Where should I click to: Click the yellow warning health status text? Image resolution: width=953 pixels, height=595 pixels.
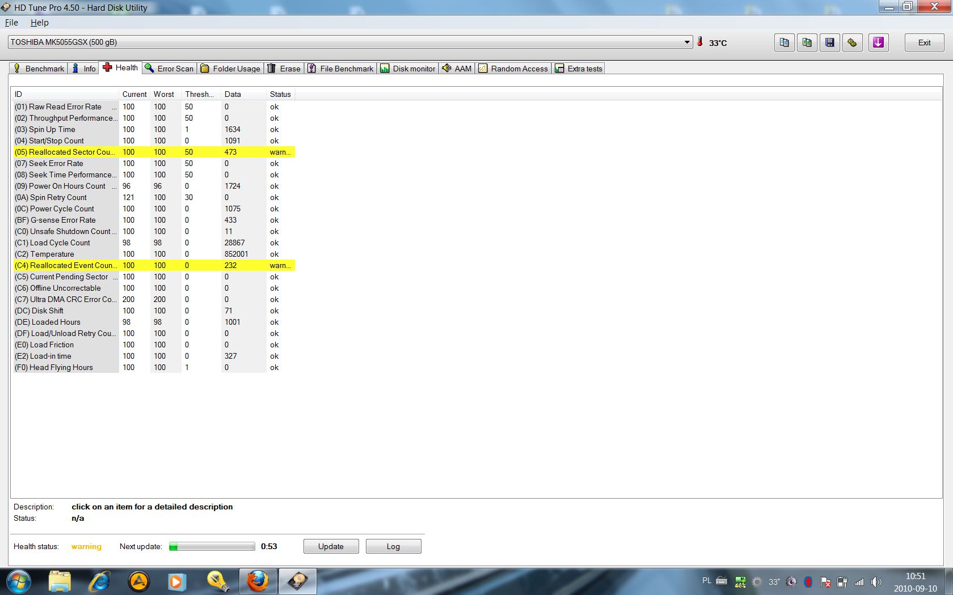(86, 546)
